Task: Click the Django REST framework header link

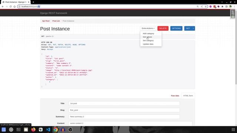Action: [54, 13]
